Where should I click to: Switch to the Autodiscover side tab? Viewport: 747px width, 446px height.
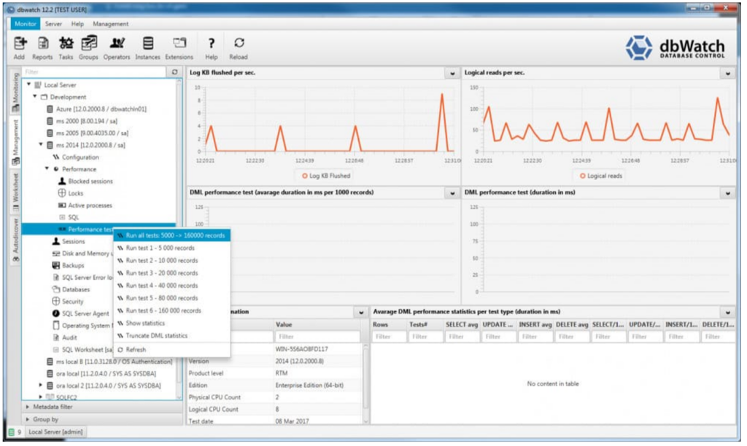16,240
